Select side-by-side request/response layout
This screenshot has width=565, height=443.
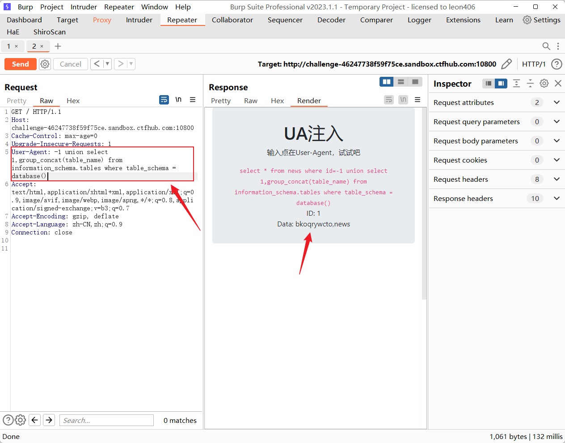pos(387,82)
